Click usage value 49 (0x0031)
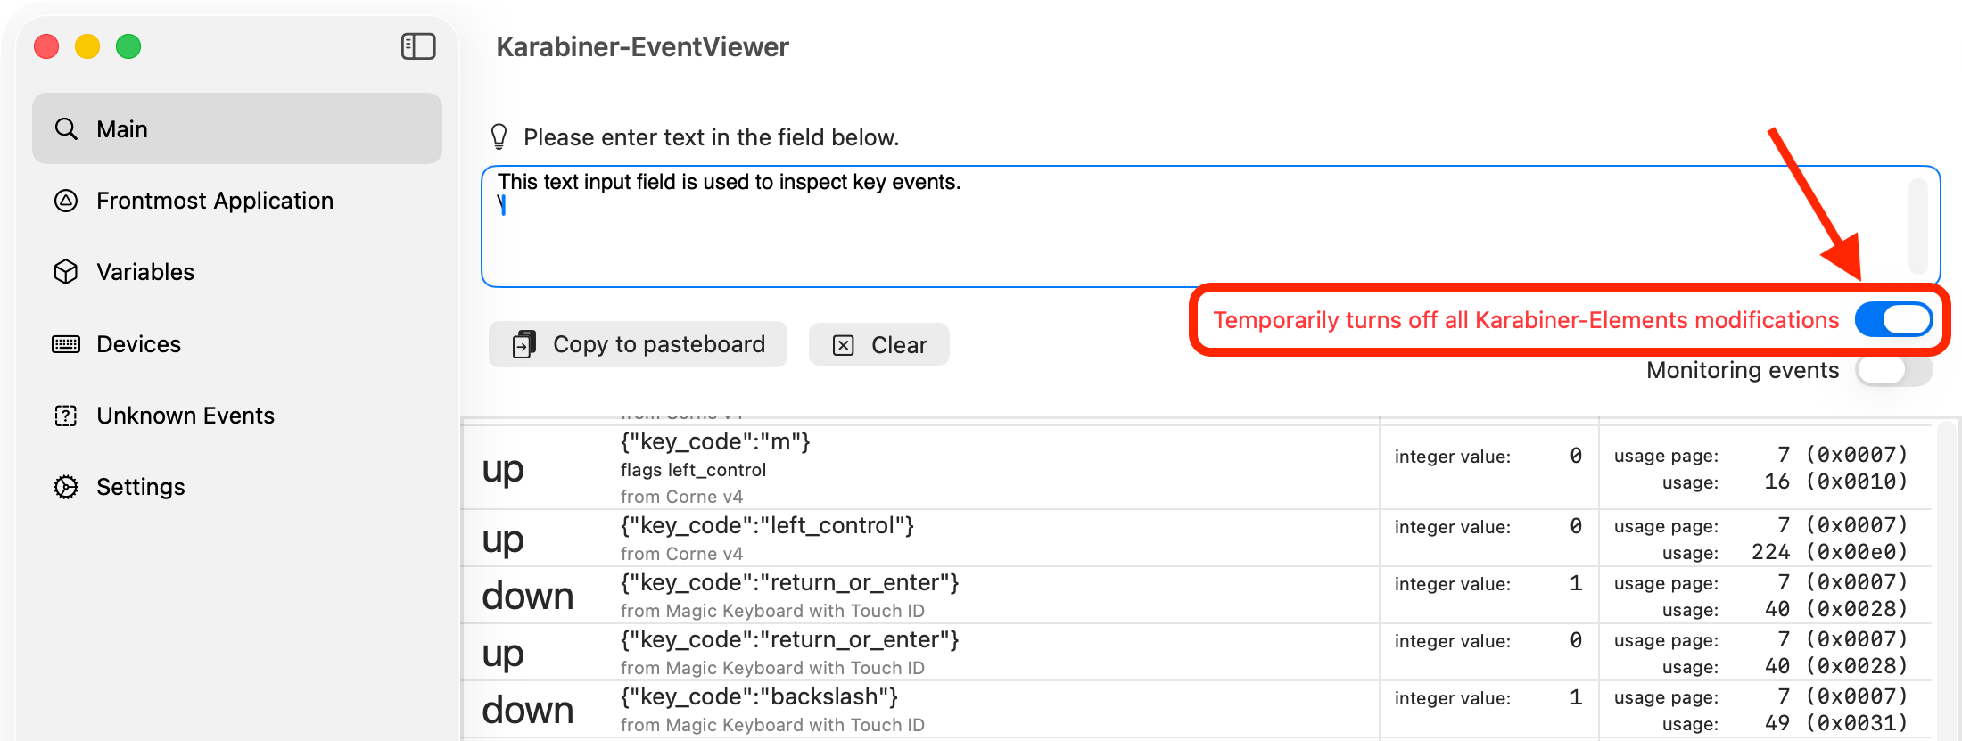The width and height of the screenshot is (1962, 741). click(1835, 723)
